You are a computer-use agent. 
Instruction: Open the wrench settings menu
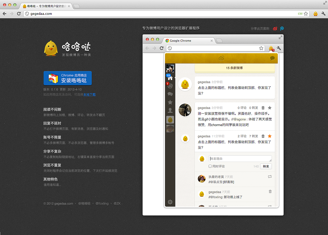(x=323, y=14)
